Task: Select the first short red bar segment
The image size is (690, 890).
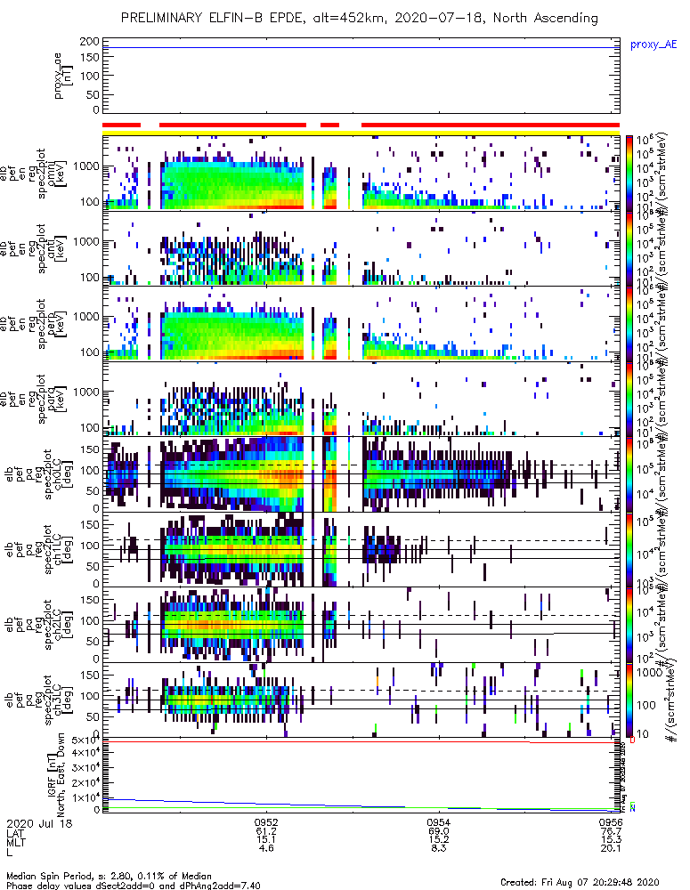Action: (121, 125)
